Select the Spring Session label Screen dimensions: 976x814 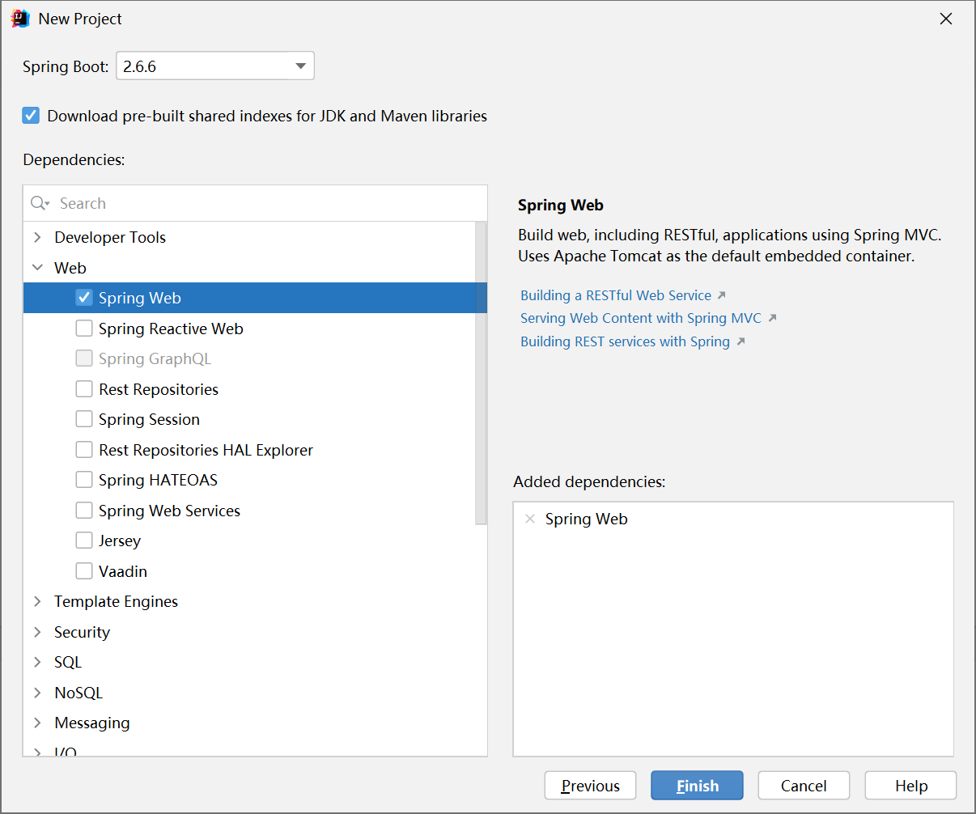pyautogui.click(x=149, y=419)
